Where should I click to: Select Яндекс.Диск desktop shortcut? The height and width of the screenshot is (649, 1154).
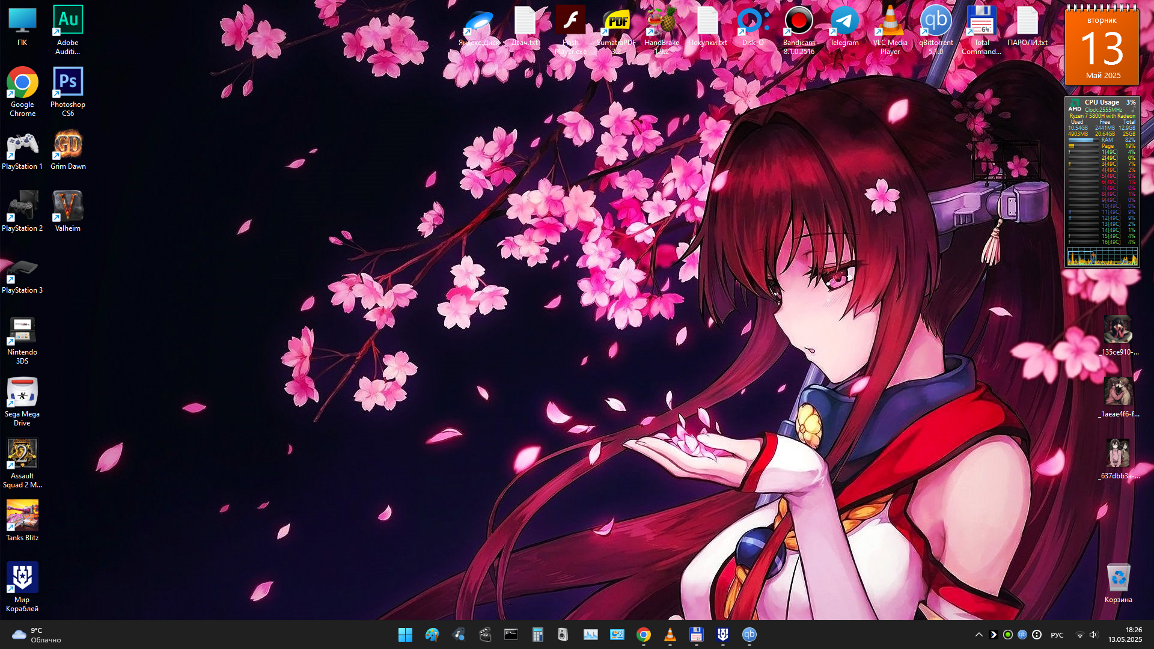click(479, 27)
